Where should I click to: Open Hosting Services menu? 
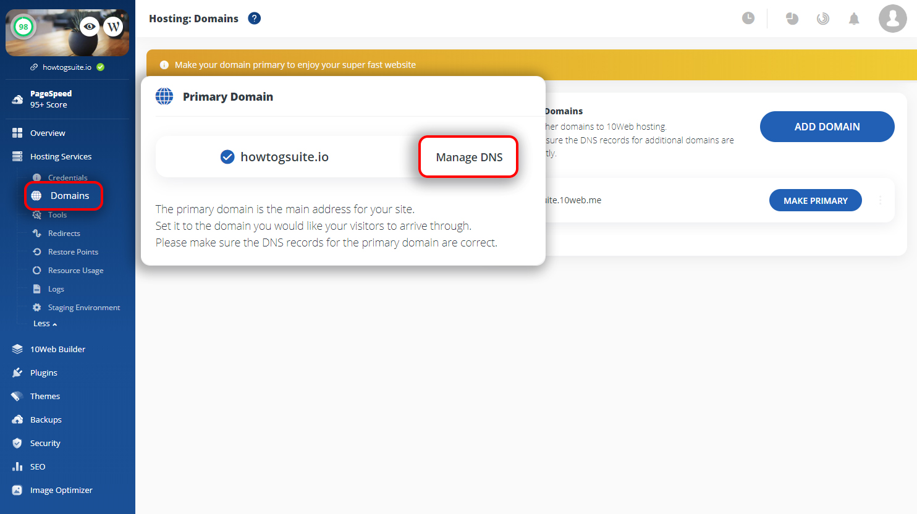coord(61,156)
